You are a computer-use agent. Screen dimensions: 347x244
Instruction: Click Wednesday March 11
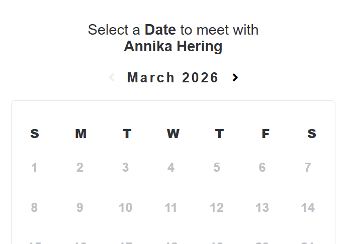point(171,208)
